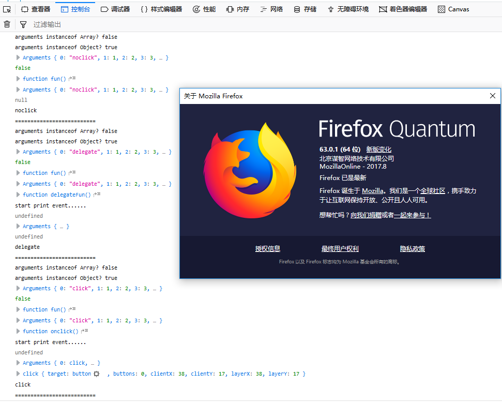Jump to definition icon beside function onclick()
The image size is (502, 402).
pos(84,331)
